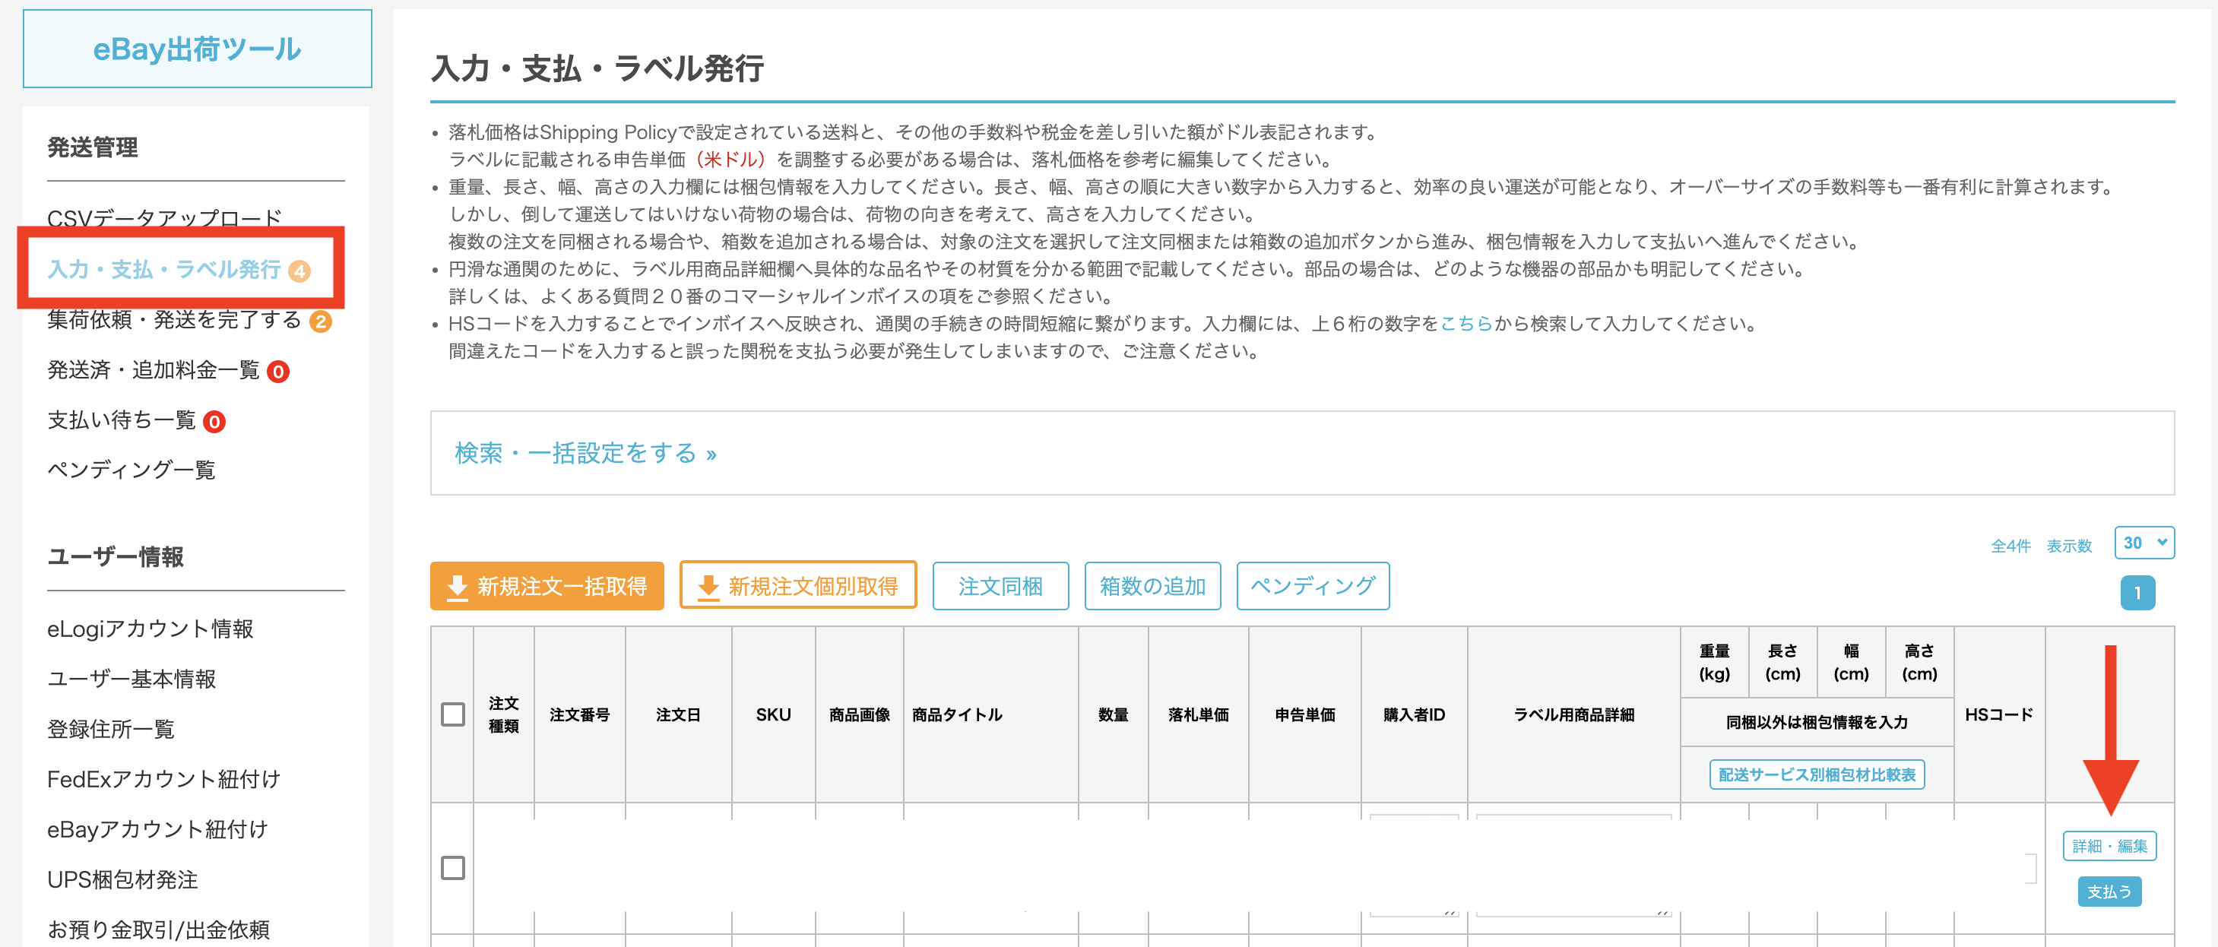Go to eLogiアカウント情報 page
This screenshot has width=2218, height=947.
click(150, 629)
